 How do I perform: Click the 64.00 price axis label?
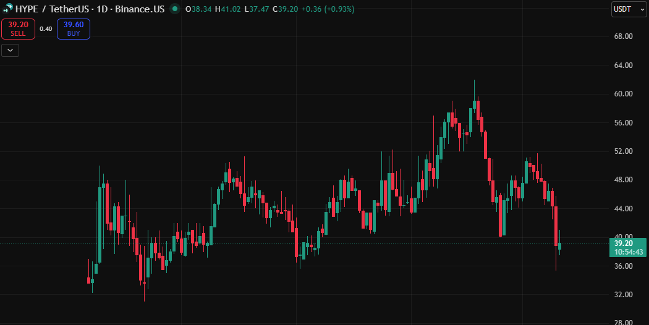pos(622,65)
